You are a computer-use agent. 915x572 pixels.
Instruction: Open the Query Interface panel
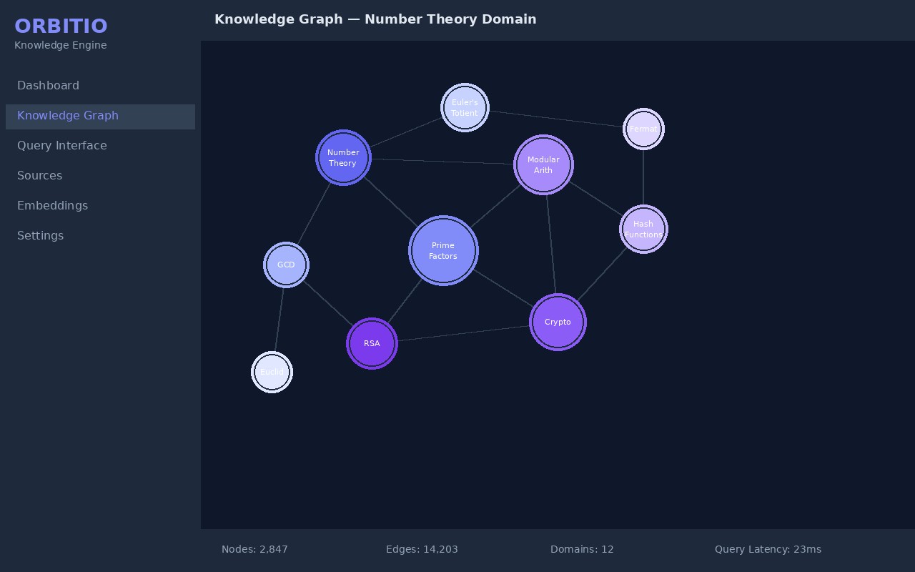coord(62,145)
